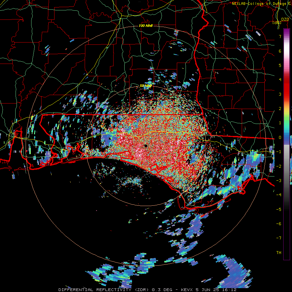Click the "[dB]" units label
Viewport: 292px width, 292px height.
pos(277,23)
